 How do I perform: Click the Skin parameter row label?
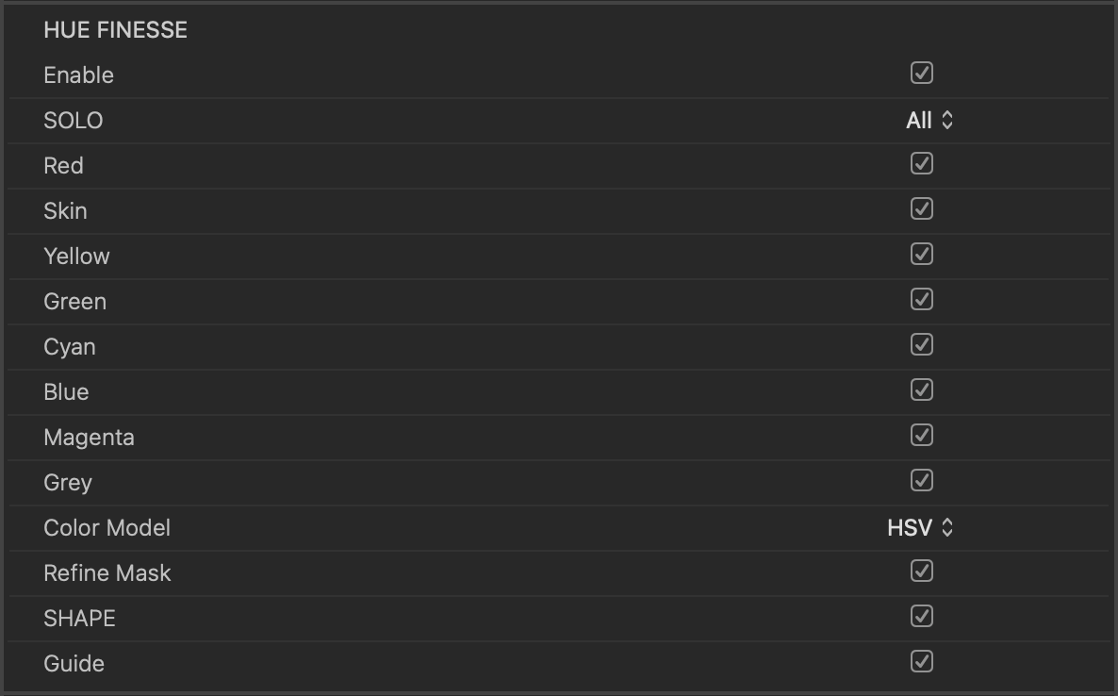coord(65,211)
